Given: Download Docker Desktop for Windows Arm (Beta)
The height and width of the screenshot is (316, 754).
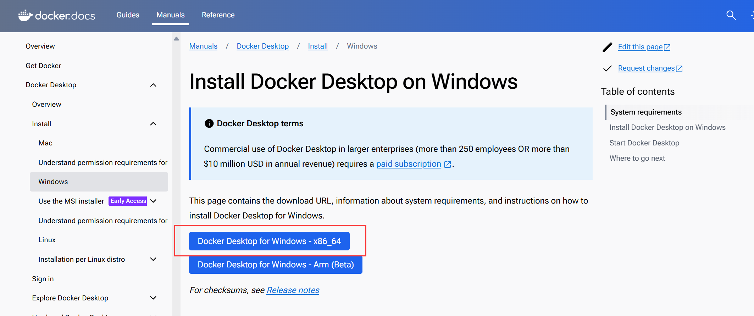Looking at the screenshot, I should (x=276, y=265).
